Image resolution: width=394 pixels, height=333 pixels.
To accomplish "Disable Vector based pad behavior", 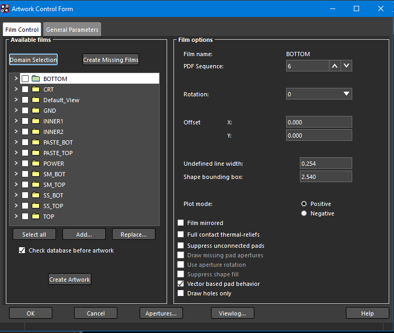I will [181, 283].
